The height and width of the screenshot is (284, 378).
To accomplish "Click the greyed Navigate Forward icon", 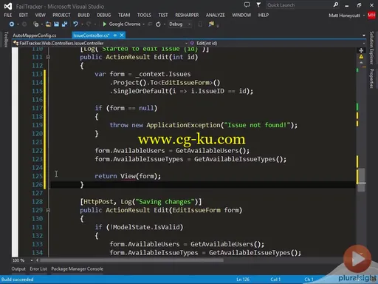I will pyautogui.click(x=24, y=24).
